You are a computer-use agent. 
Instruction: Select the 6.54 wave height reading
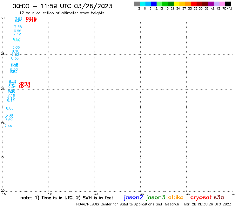click(12, 87)
